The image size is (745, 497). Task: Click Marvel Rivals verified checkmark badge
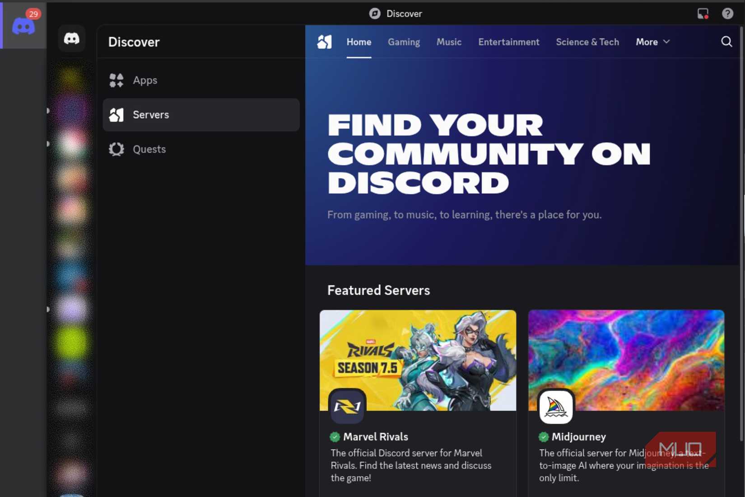point(335,437)
